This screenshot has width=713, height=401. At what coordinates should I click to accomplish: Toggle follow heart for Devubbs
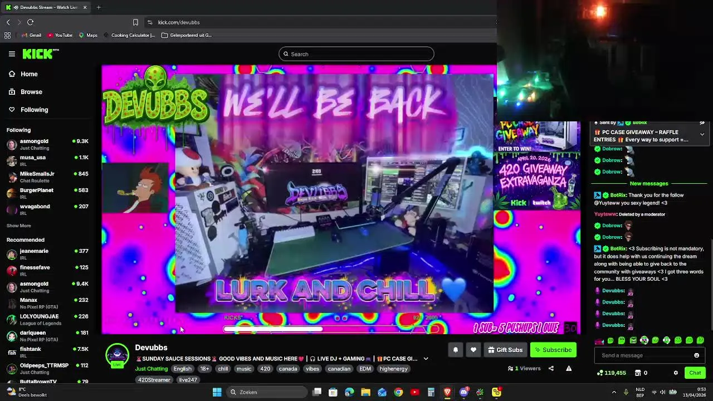pyautogui.click(x=473, y=350)
